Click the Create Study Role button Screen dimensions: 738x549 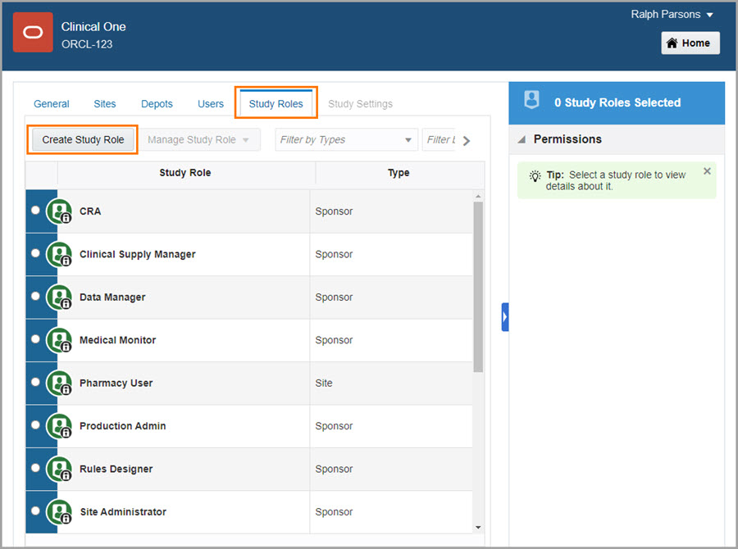point(83,140)
